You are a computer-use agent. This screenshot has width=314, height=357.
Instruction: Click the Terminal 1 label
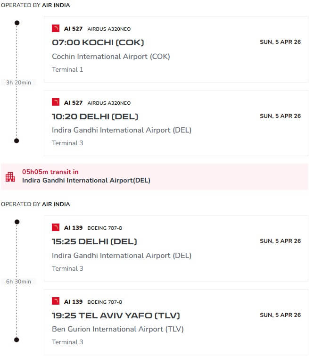pos(67,70)
